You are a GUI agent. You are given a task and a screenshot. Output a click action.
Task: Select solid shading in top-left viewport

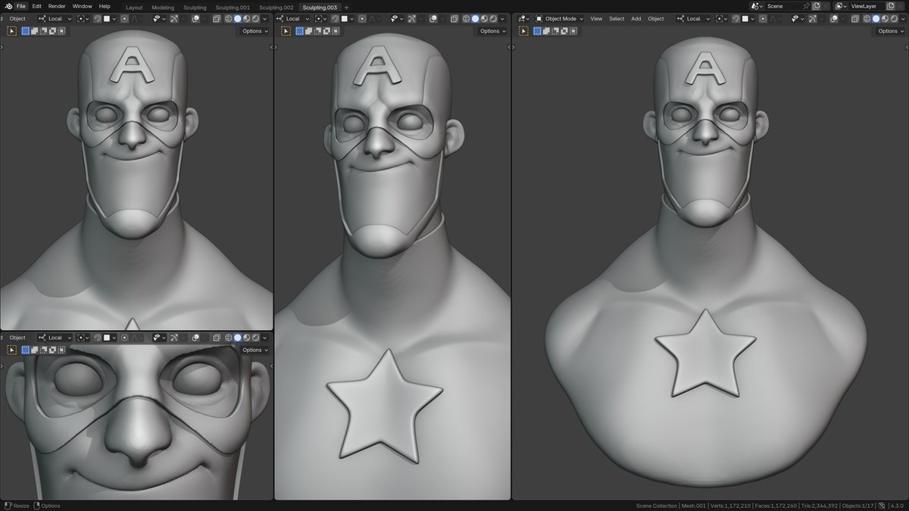pyautogui.click(x=237, y=19)
